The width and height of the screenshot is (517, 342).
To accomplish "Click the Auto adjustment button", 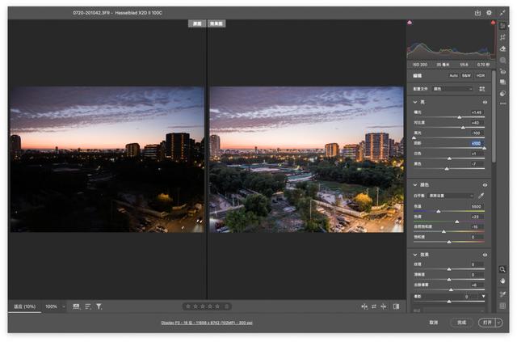I will (454, 76).
